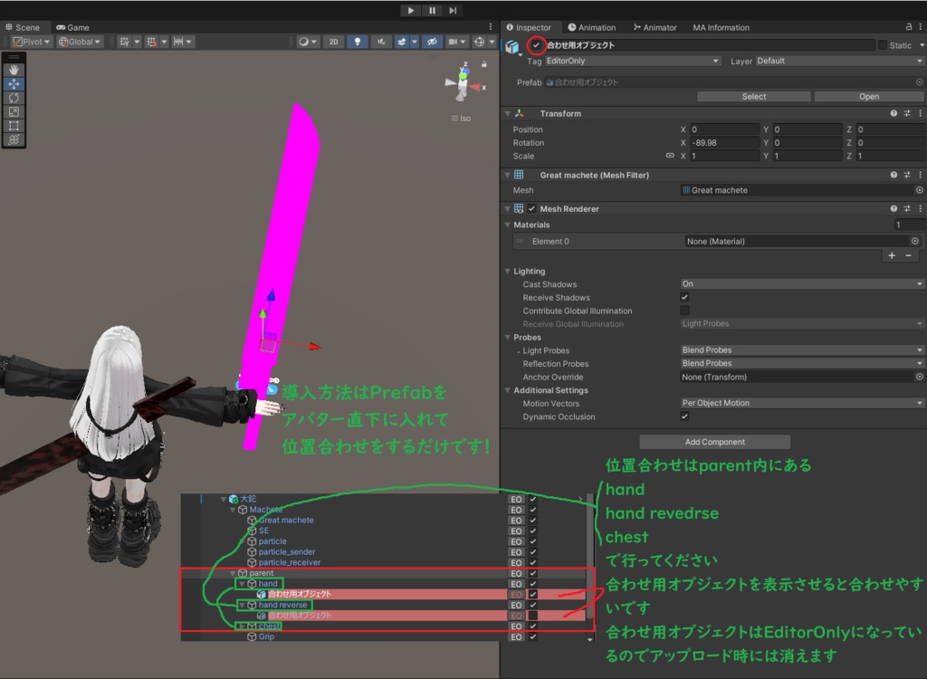Image resolution: width=927 pixels, height=679 pixels.
Task: Open the Animator tab
Action: (x=655, y=27)
